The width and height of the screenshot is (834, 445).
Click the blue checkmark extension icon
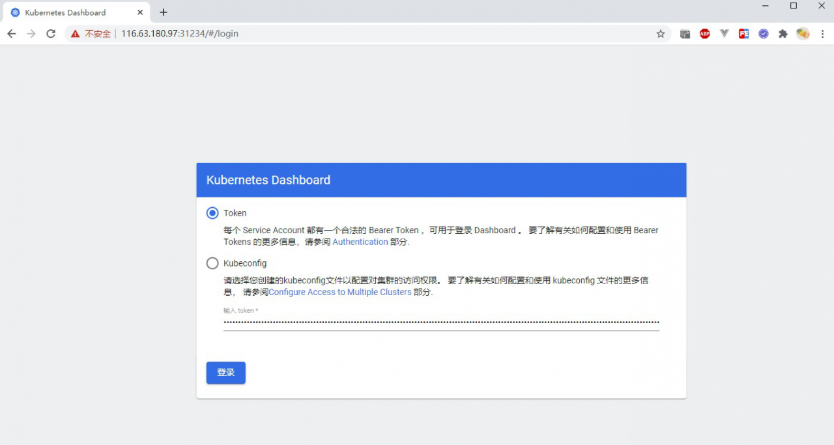coord(763,33)
